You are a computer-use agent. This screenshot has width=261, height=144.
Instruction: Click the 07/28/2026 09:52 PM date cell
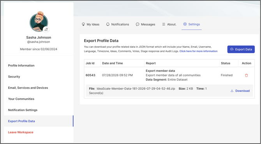pyautogui.click(x=117, y=75)
